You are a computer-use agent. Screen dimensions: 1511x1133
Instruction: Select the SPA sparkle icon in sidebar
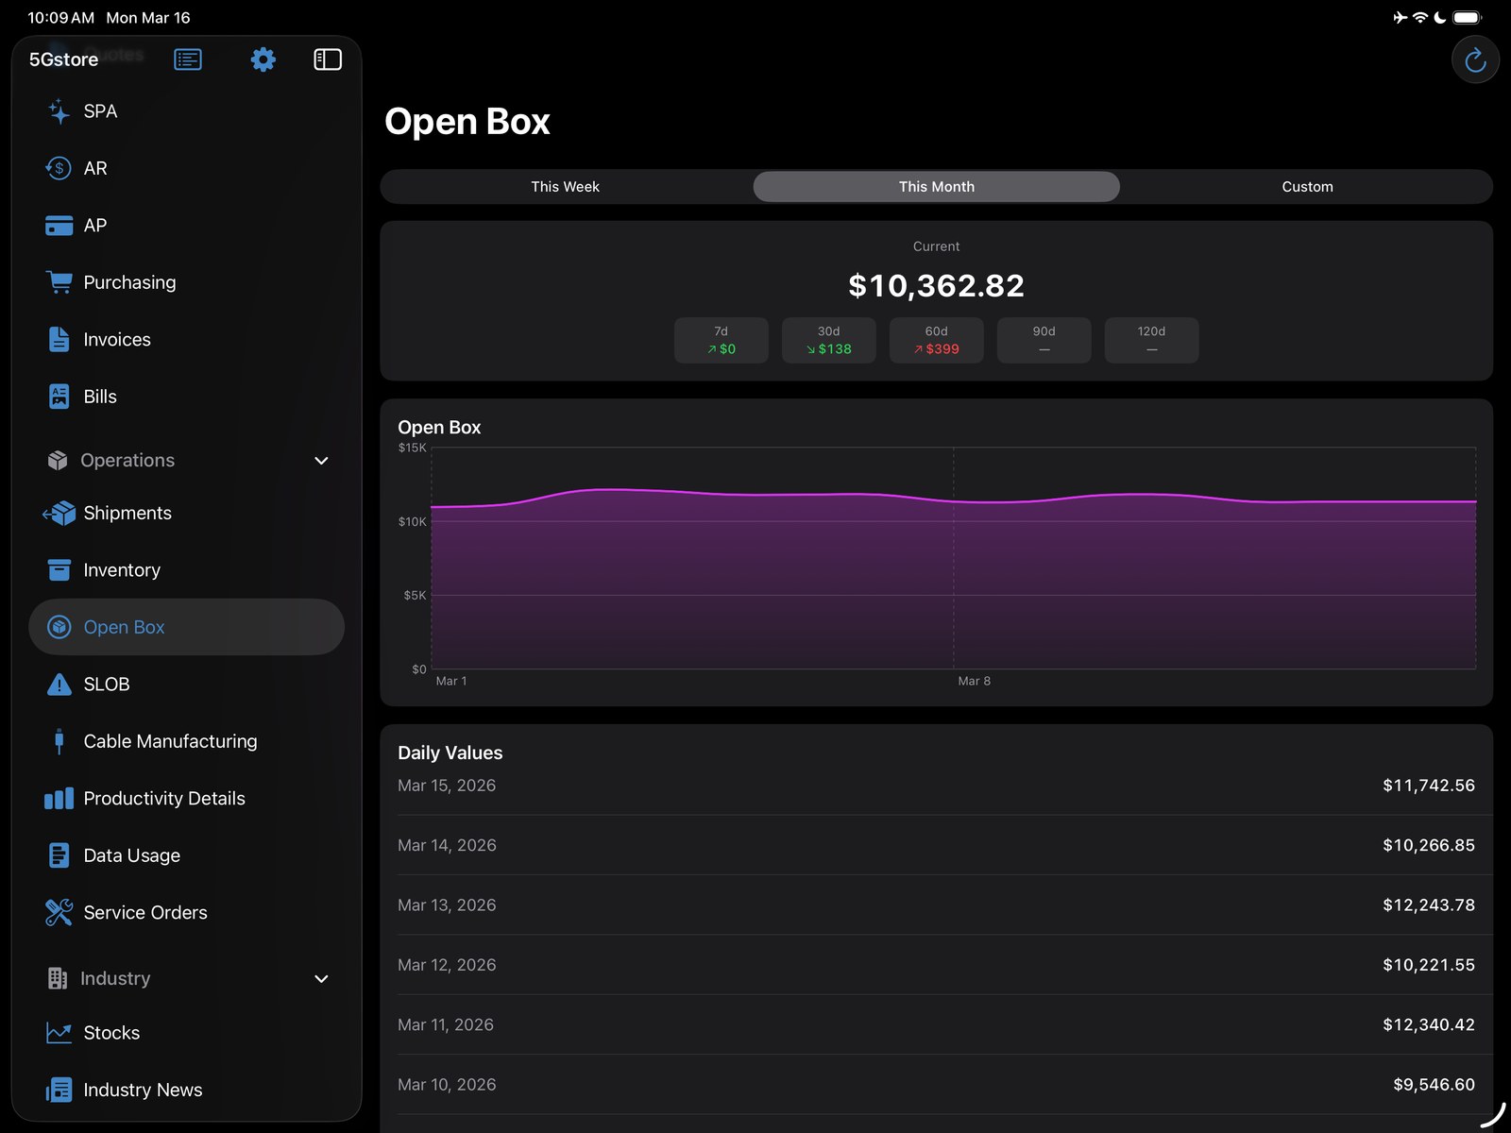(58, 110)
